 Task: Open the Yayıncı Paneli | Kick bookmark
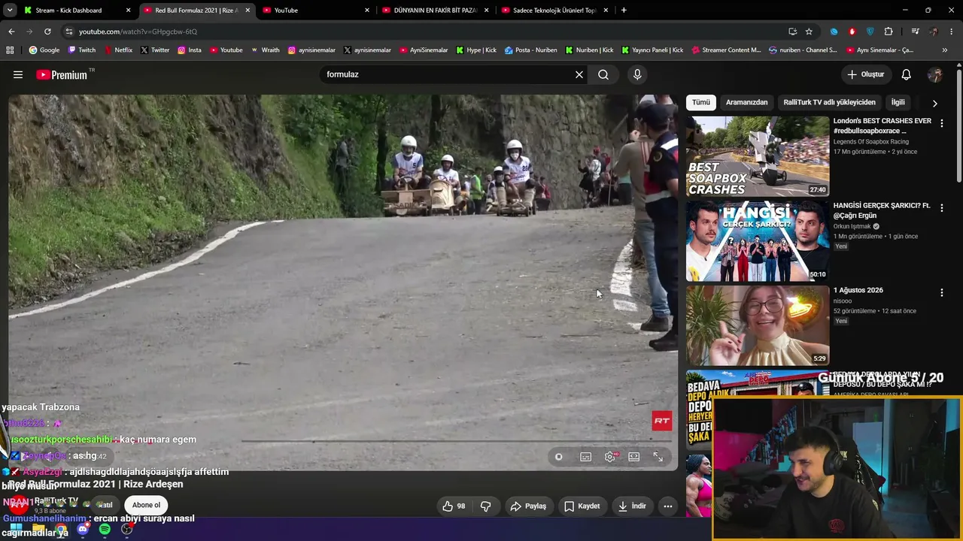[x=652, y=50]
